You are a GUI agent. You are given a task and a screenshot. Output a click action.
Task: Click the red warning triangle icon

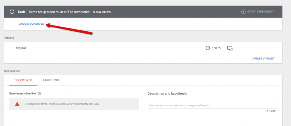tap(17, 104)
